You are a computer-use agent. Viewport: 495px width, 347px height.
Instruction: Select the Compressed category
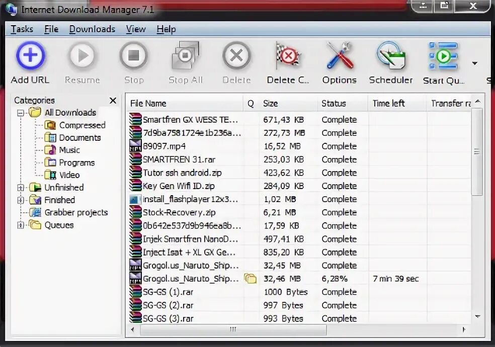82,125
